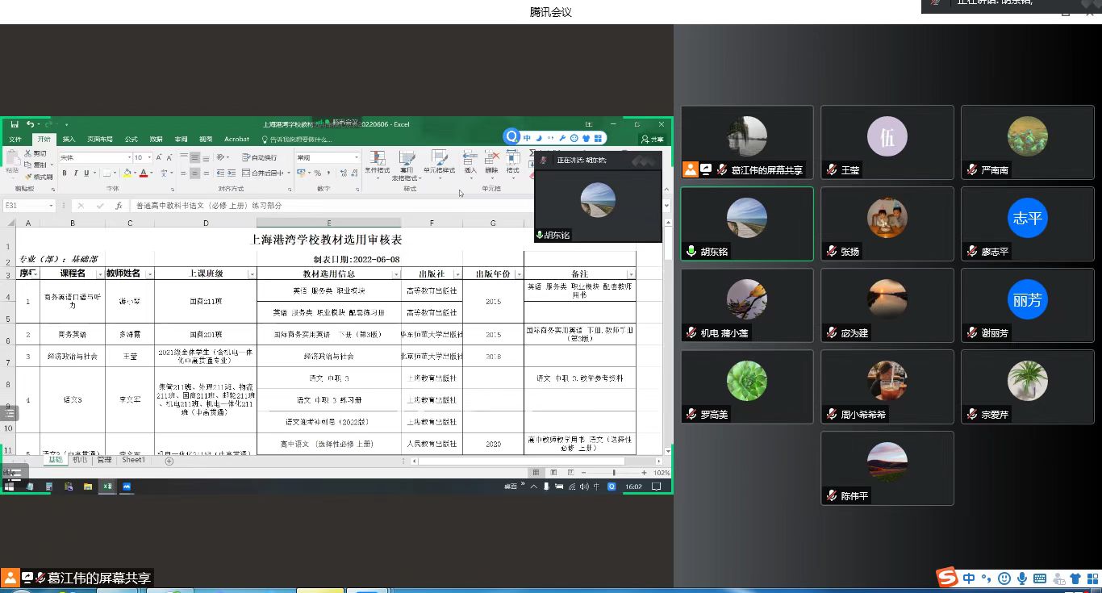Switch to the 页面布局 ribbon tab

(x=100, y=139)
